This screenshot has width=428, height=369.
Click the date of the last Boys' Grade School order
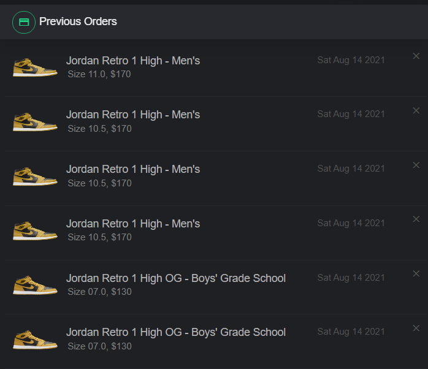coord(351,332)
